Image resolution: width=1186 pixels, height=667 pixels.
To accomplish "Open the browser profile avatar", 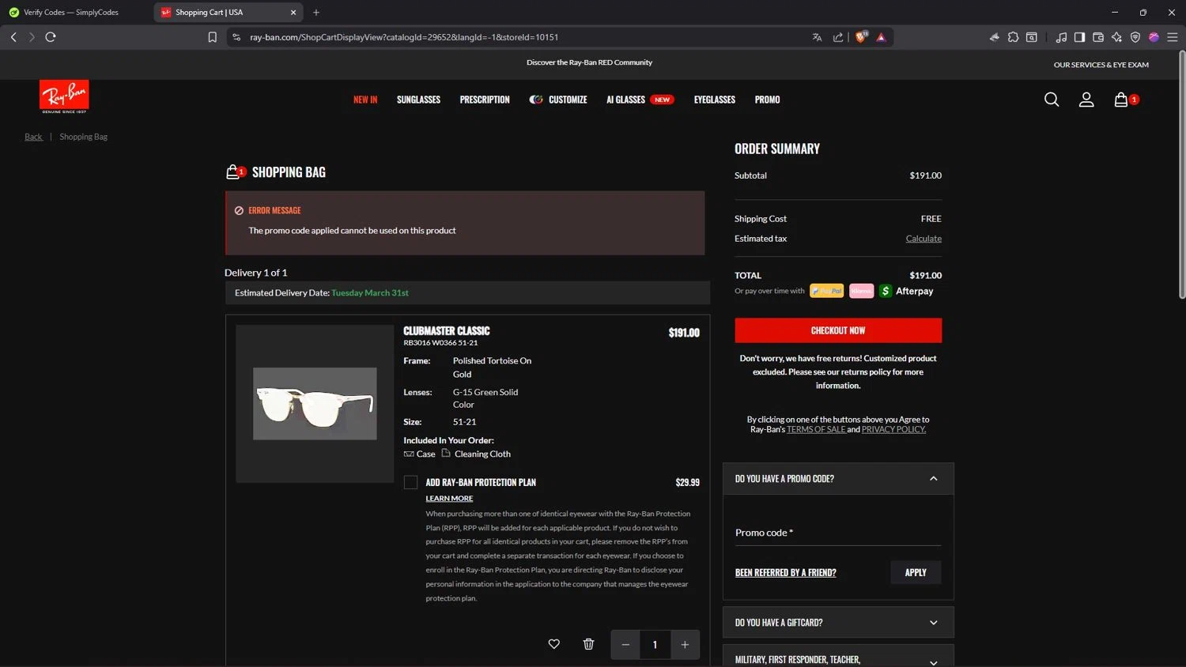I will click(1154, 37).
